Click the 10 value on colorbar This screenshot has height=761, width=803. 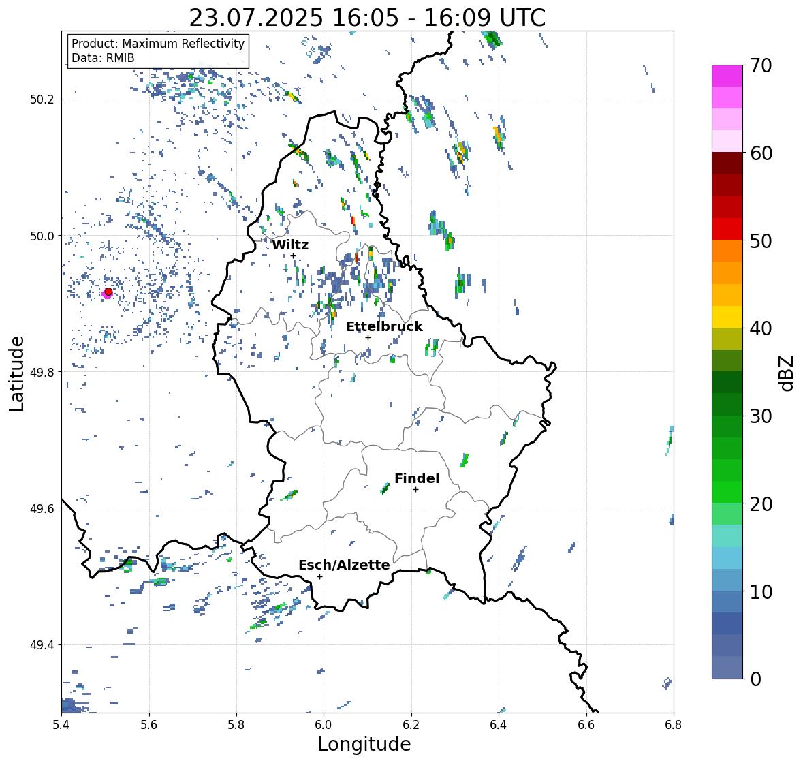(760, 591)
